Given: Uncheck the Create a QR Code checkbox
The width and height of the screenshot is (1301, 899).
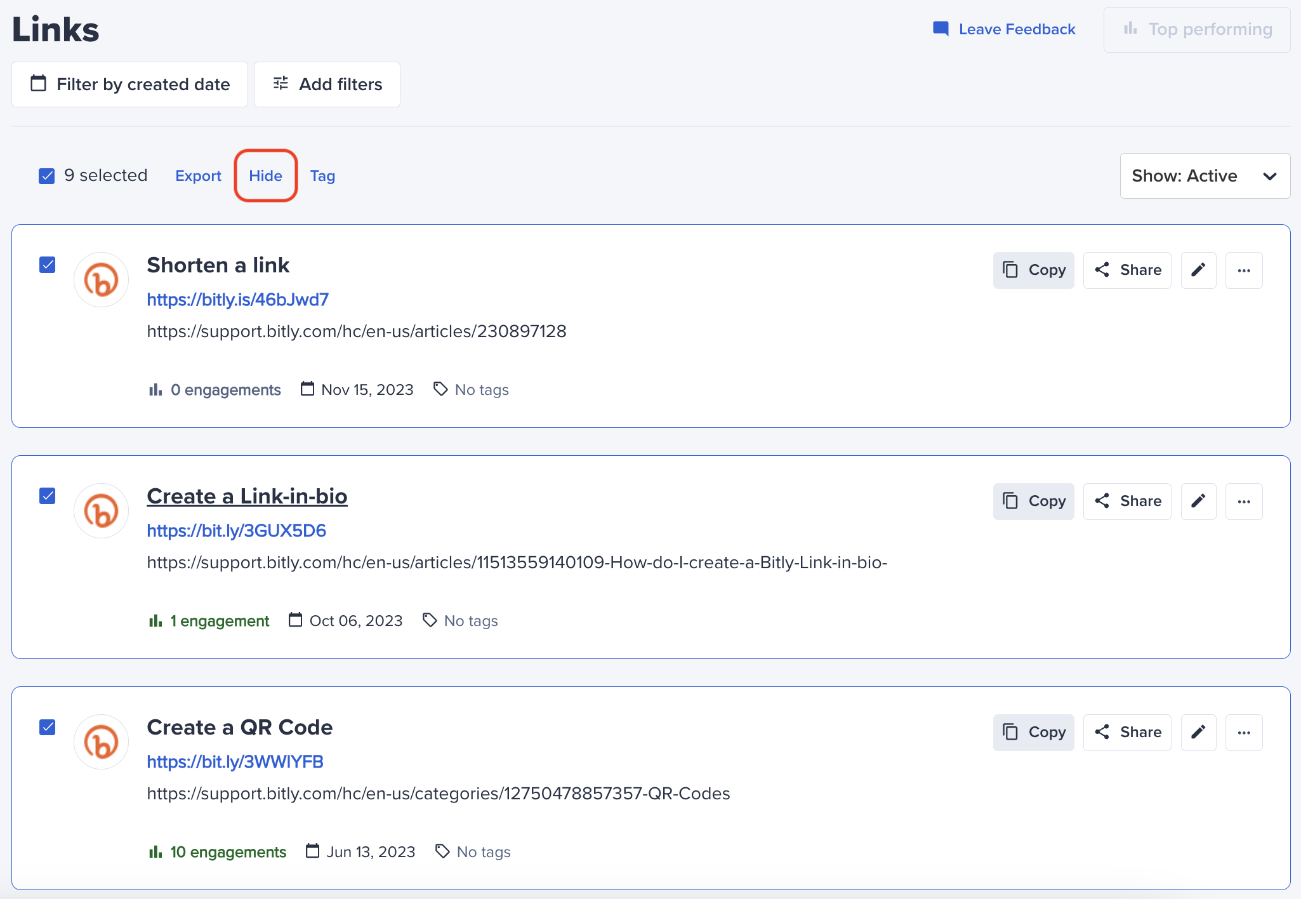Looking at the screenshot, I should pos(48,727).
